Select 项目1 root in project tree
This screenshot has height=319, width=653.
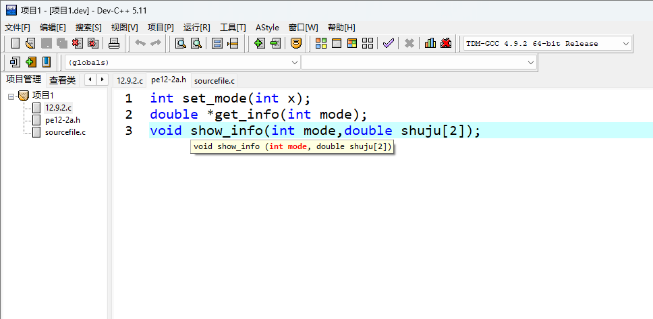(43, 95)
